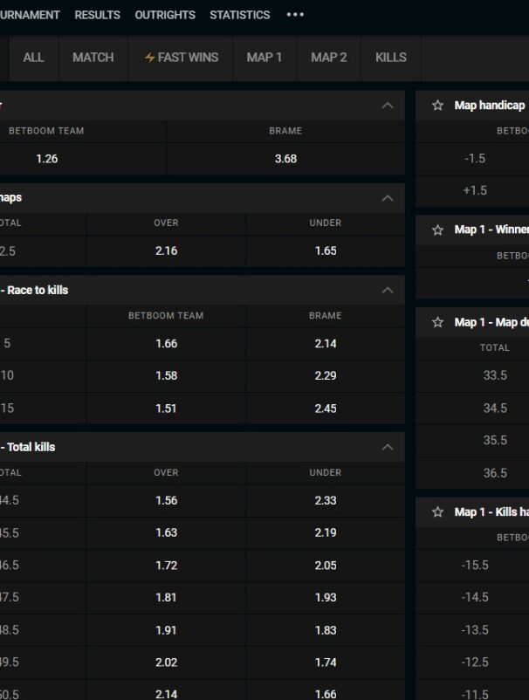Viewport: 529px width, 700px height.
Task: Star the Map handicap market
Action: [x=438, y=106]
